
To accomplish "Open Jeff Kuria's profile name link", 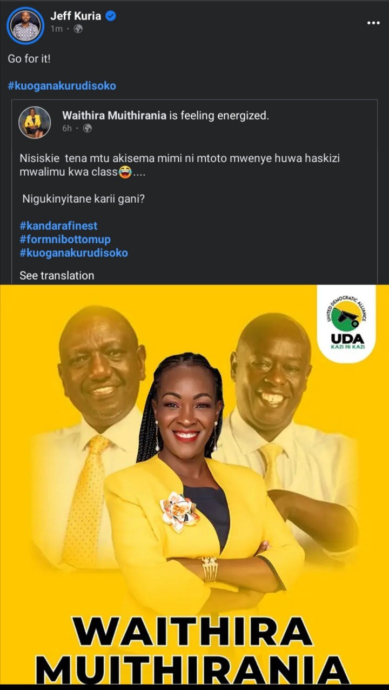I will [76, 16].
